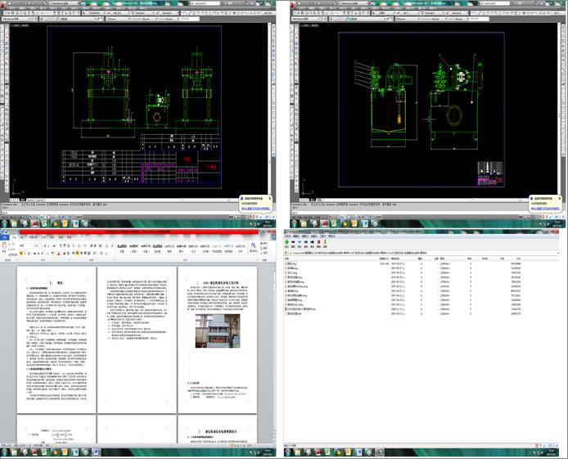Viewport: 568px width, 459px height.
Task: Click the AutoCAD application logo in left window
Action: pyautogui.click(x=4, y=4)
